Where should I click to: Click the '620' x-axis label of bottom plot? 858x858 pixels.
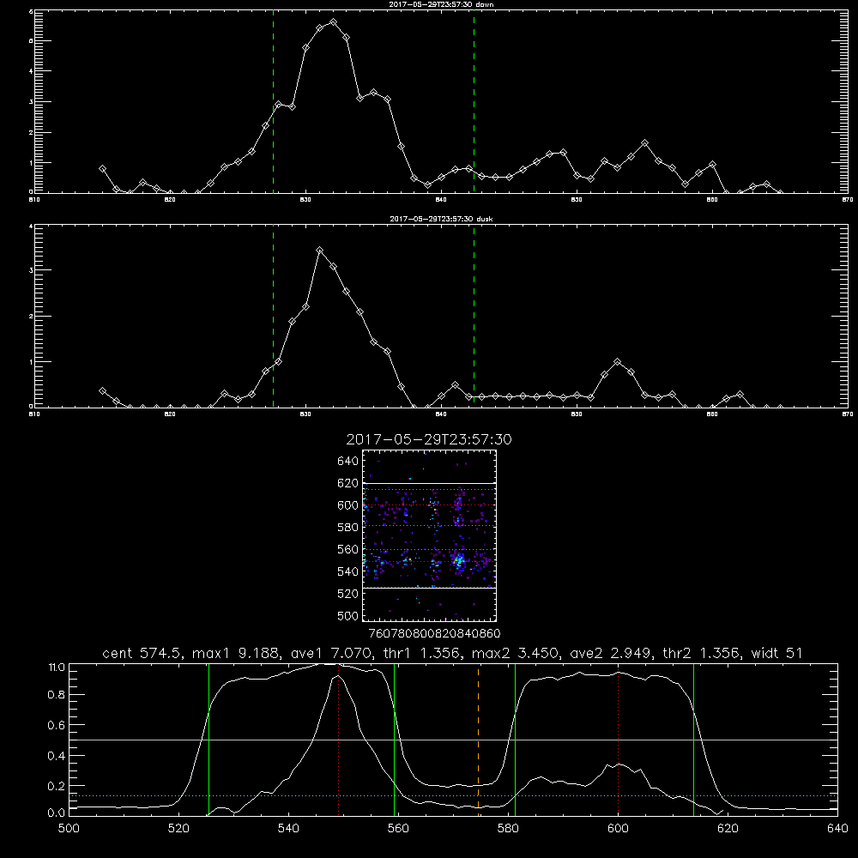[x=728, y=829]
